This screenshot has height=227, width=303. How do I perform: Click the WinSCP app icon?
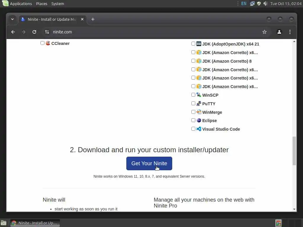pos(199,95)
